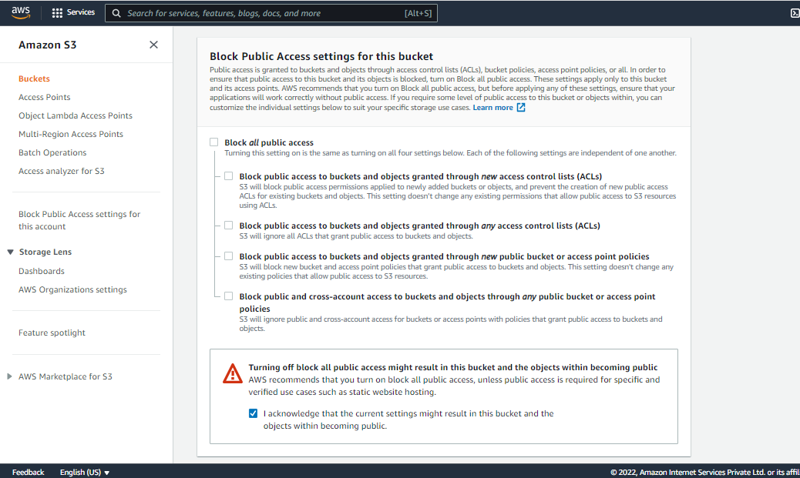
Task: Enable Block all public access checkbox
Action: click(x=213, y=142)
